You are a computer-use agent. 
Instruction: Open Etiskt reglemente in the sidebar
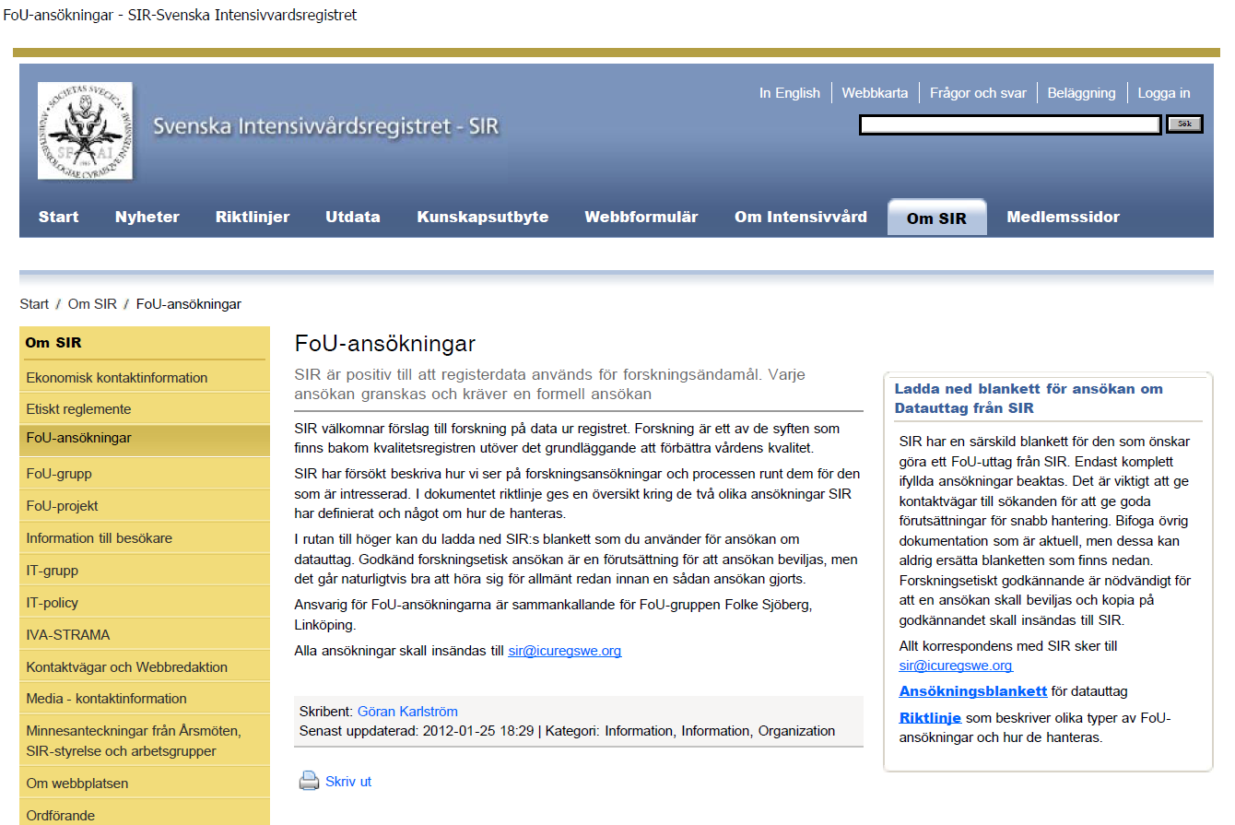pos(79,409)
